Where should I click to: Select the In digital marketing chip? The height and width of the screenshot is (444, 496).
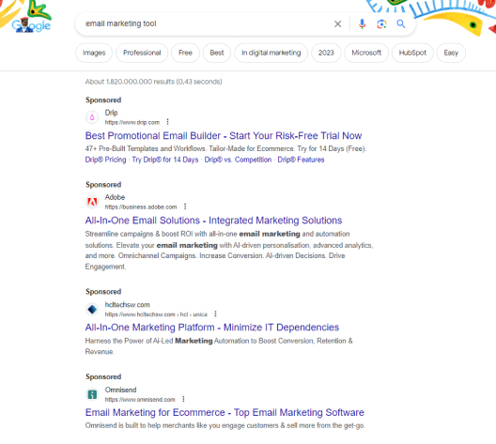click(271, 53)
